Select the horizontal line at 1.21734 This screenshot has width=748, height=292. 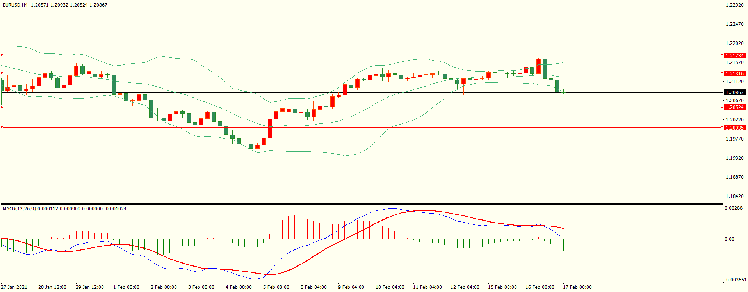click(x=361, y=55)
